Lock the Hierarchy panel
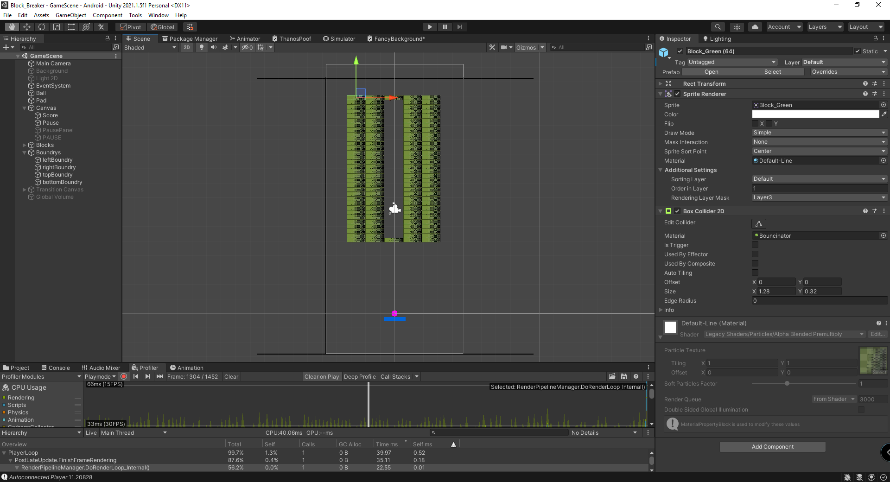Screen dimensions: 890x482 click(108, 38)
